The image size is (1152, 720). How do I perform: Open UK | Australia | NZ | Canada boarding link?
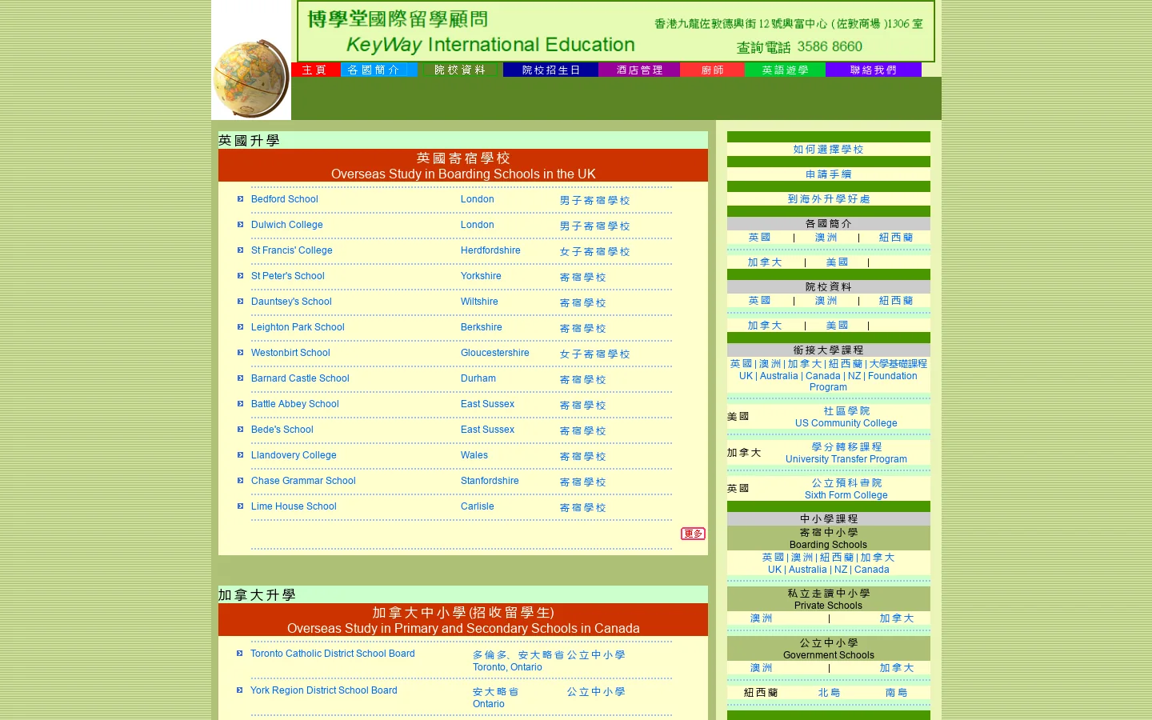click(828, 570)
